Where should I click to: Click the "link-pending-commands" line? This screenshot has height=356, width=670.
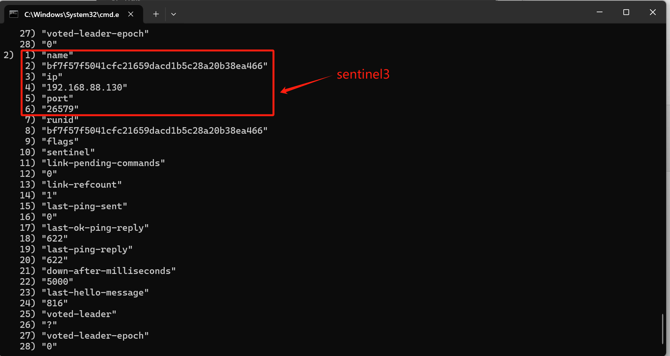(x=103, y=163)
